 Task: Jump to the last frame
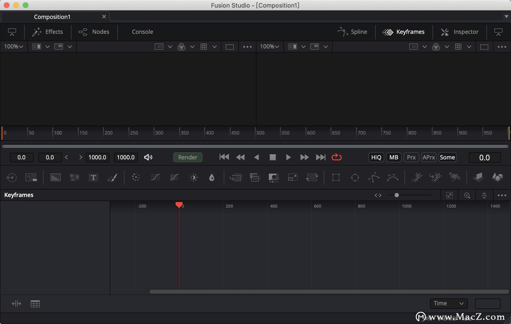coord(320,157)
